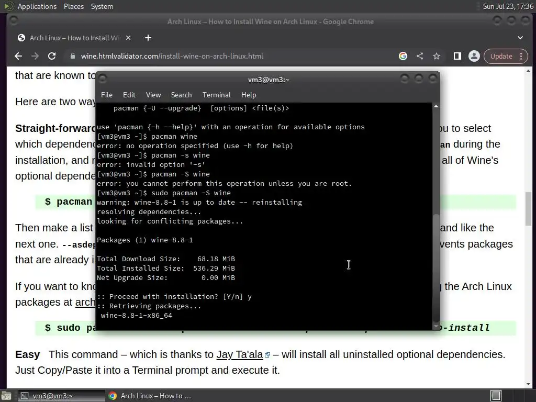Click external link icon after Jay Ta'ala
This screenshot has height=402, width=536.
(267, 355)
